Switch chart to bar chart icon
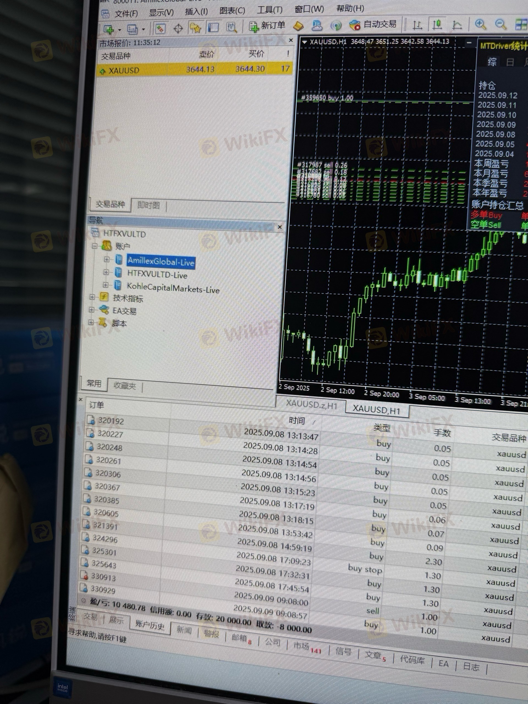Viewport: 528px width, 704px height. 417,24
